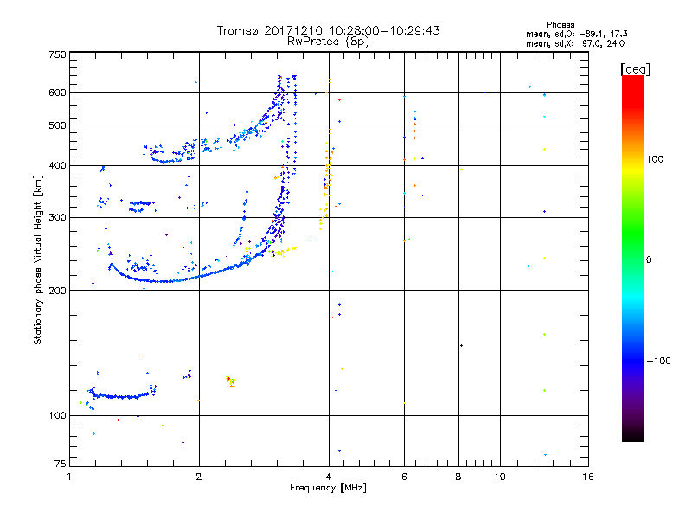Image resolution: width=692 pixels, height=519 pixels.
Task: Click the phase colorbar
Action: (x=633, y=259)
